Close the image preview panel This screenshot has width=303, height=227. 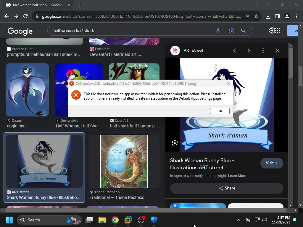coord(277,51)
